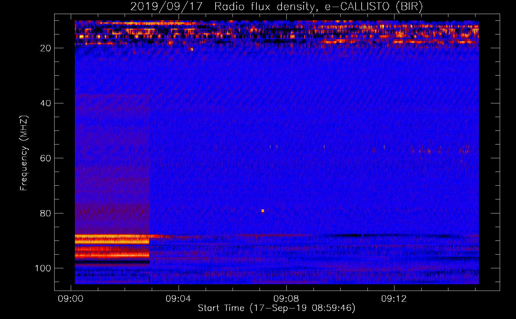Click the 09:12 time tick label
Screen dimensions: 516x319
coord(394,299)
